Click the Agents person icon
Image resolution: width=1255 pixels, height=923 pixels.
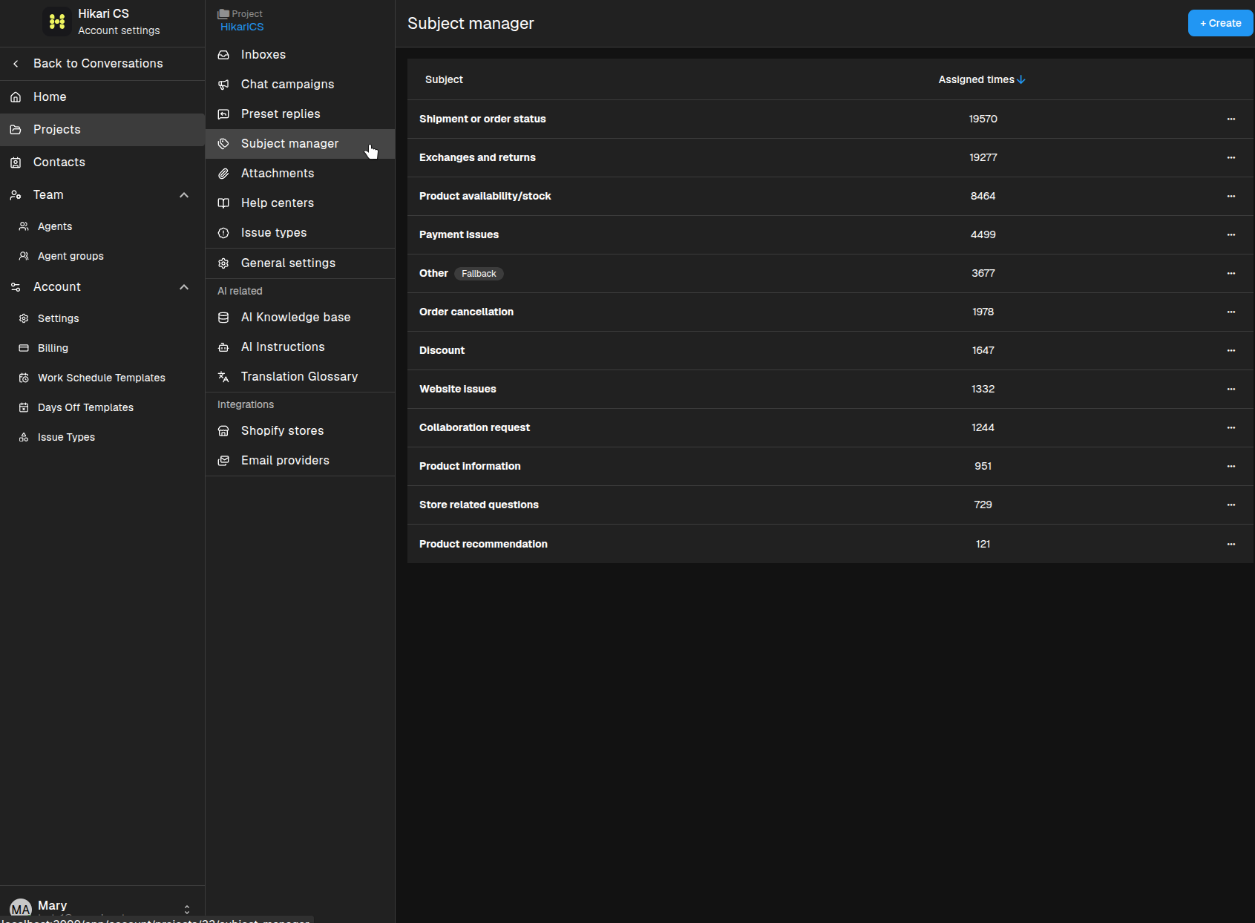pos(24,226)
